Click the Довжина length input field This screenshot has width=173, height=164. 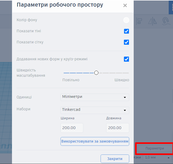point(118,128)
